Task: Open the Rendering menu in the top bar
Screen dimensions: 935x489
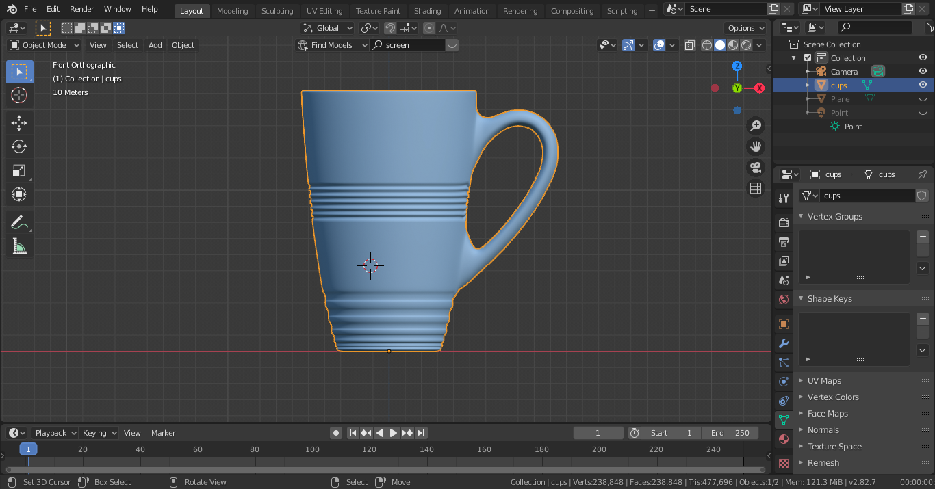Action: tap(520, 10)
